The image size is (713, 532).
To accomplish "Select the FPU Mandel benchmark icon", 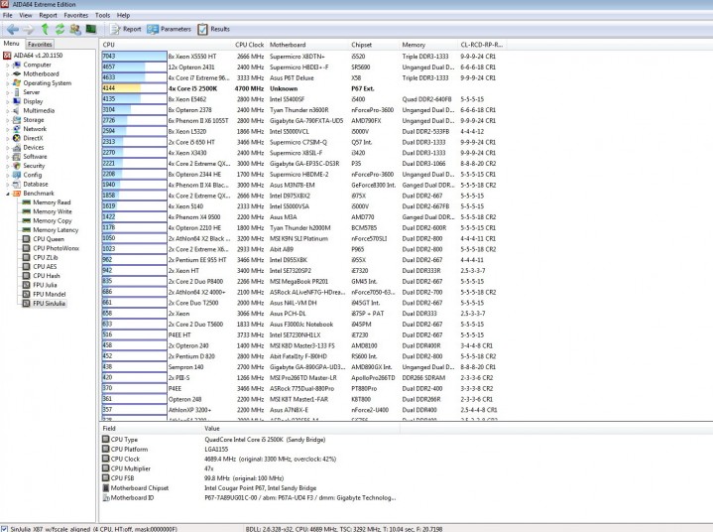I will coord(27,294).
